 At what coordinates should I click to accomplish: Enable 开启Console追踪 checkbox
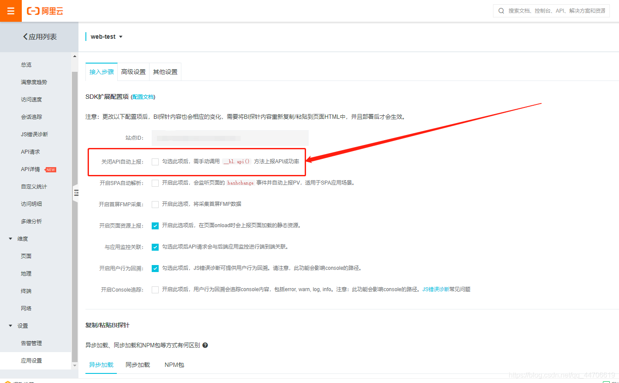coord(155,290)
